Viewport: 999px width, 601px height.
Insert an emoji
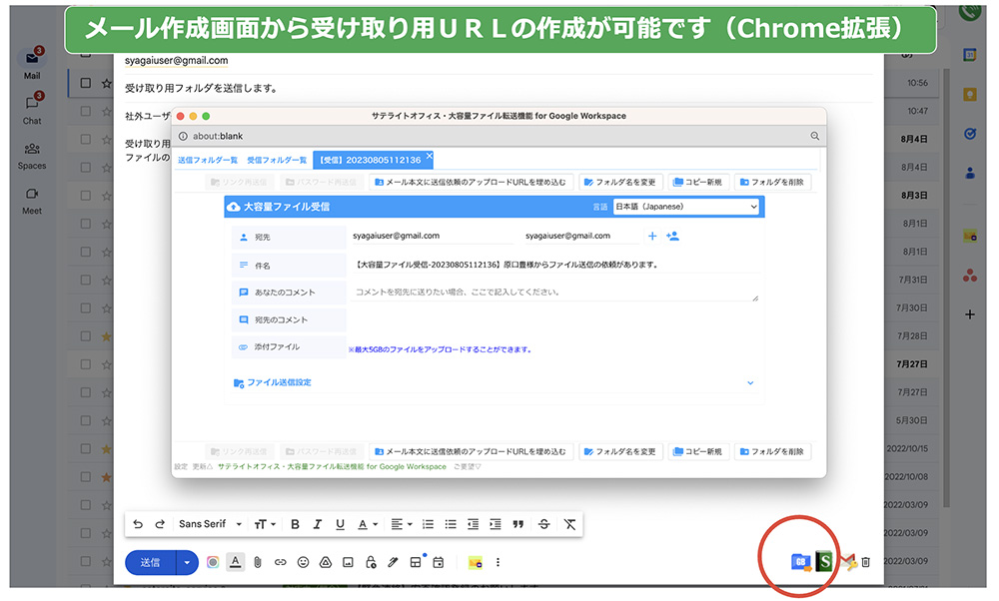pos(304,562)
